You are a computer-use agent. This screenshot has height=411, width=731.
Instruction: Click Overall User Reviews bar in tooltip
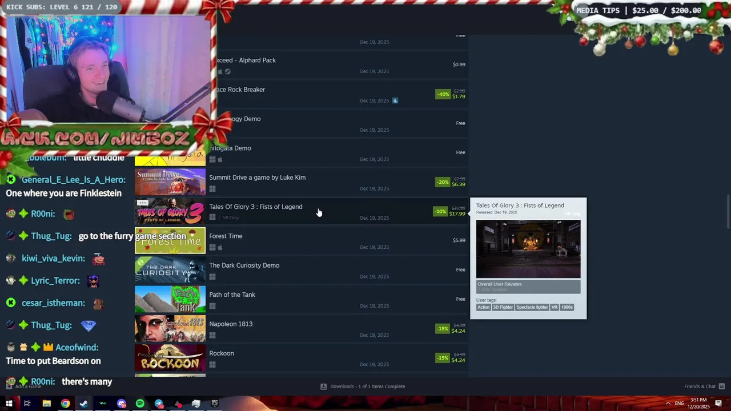528,287
